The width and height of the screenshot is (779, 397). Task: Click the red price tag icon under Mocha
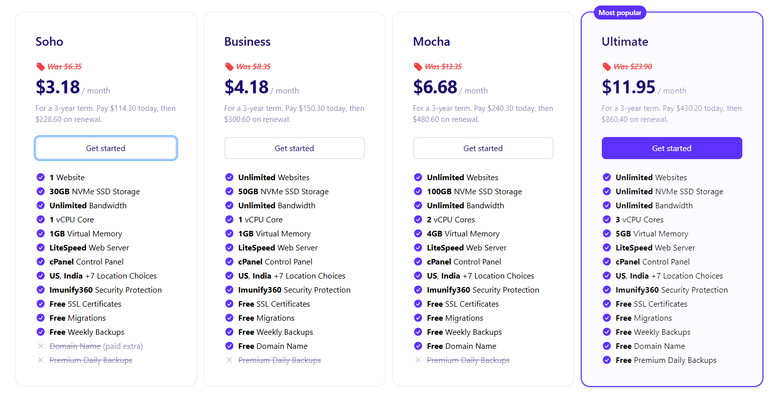click(x=418, y=67)
